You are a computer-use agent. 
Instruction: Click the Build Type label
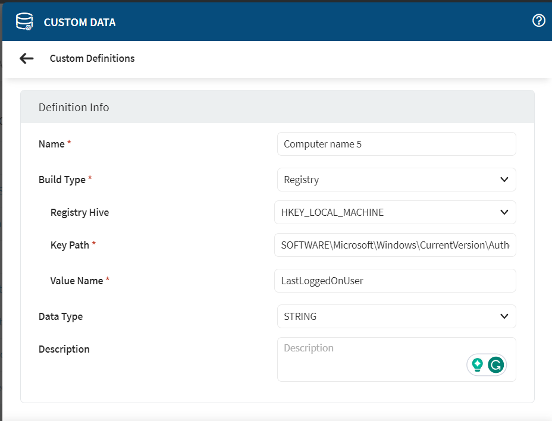point(62,180)
